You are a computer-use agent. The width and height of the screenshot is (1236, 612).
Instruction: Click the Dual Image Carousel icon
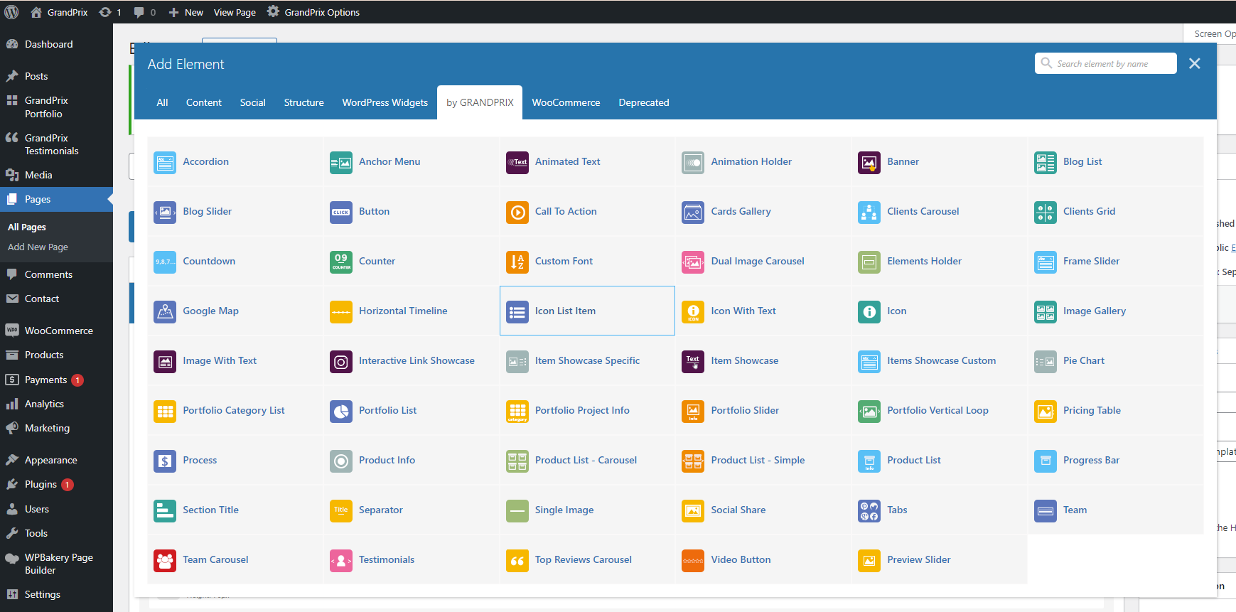pos(693,262)
